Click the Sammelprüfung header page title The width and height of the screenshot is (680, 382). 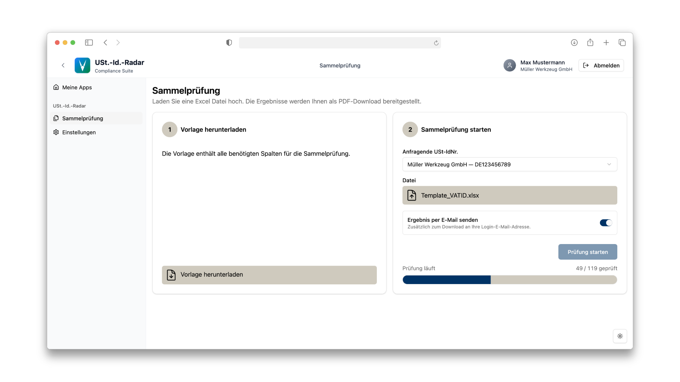point(340,65)
